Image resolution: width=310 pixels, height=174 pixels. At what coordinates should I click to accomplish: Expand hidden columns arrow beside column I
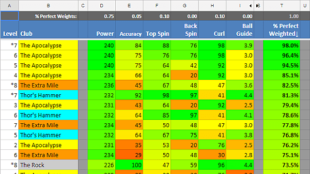pyautogui.click(x=250, y=6)
